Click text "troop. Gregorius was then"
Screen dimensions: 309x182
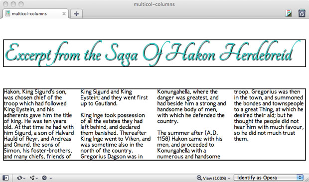267,92
